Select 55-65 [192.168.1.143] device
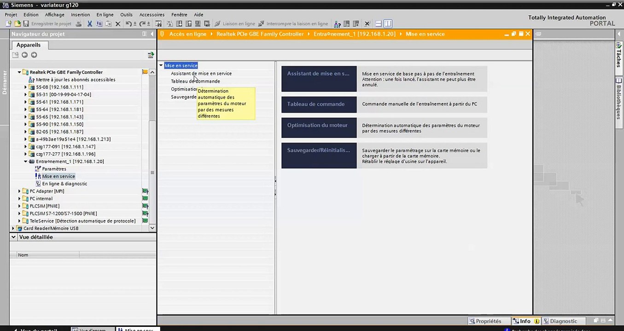Viewport: 624px width, 331px height. point(59,117)
